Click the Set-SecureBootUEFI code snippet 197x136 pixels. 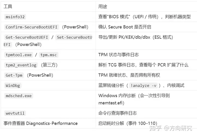click(74, 37)
